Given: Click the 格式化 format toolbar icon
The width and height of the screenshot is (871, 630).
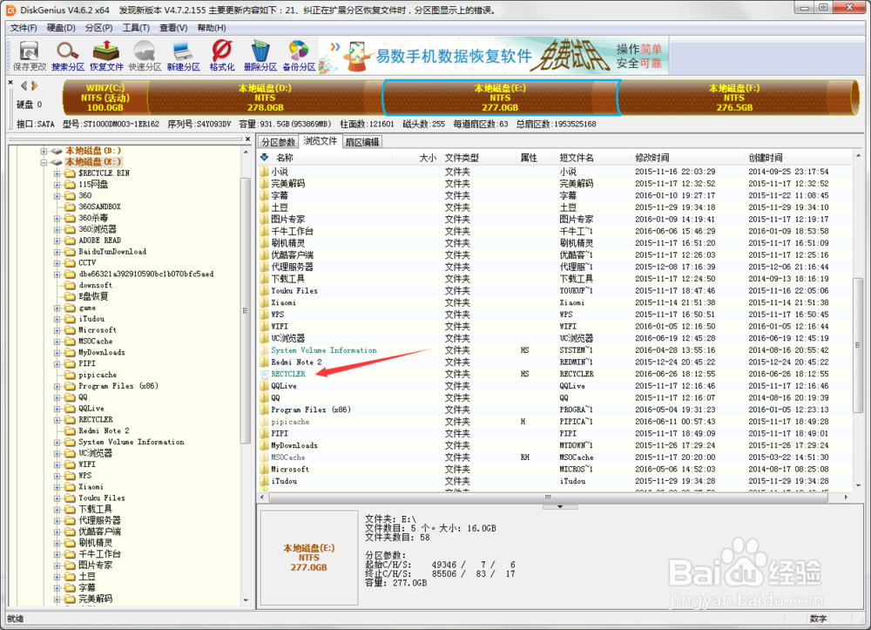Looking at the screenshot, I should (x=221, y=56).
